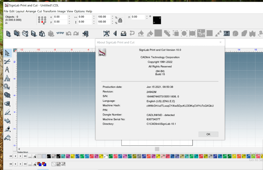This screenshot has height=170, width=263.
Task: Click the exit door icon in toolbar
Action: click(x=86, y=33)
